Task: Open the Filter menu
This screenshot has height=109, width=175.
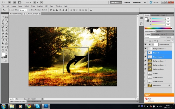Action: 33,6
